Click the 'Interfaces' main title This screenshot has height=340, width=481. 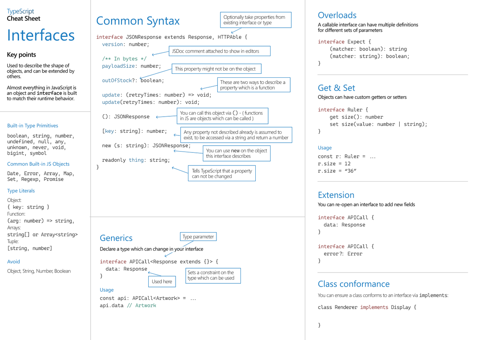[41, 35]
